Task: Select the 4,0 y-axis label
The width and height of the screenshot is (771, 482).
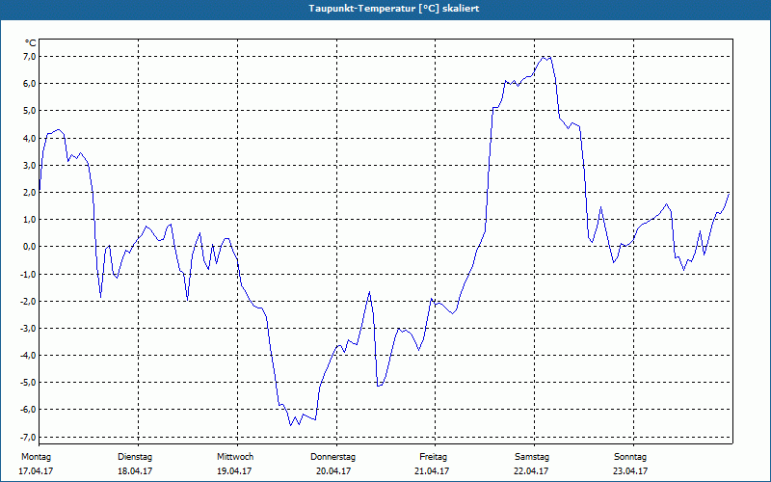Action: point(30,139)
